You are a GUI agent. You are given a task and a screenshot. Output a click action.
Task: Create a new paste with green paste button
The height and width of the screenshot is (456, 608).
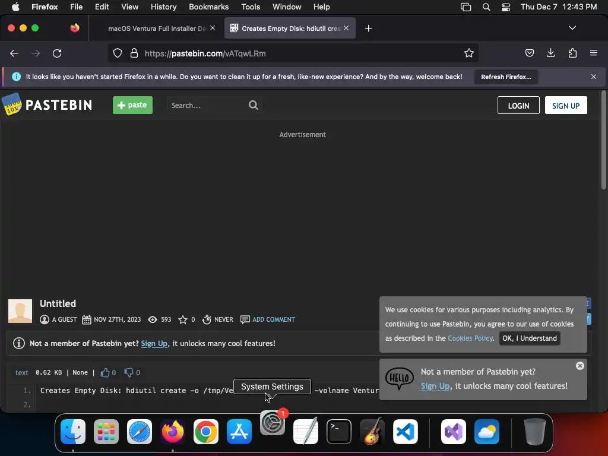pyautogui.click(x=132, y=105)
